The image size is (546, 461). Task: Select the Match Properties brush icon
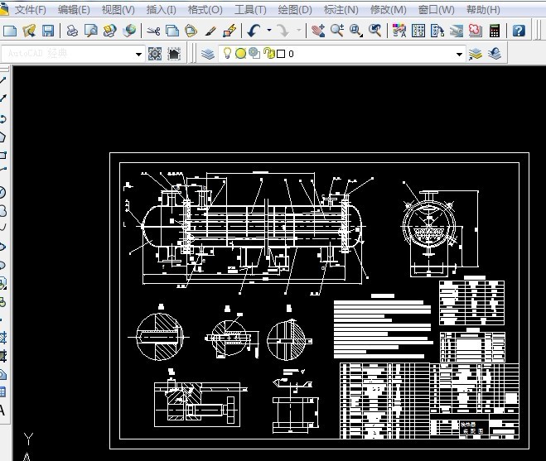[x=210, y=31]
